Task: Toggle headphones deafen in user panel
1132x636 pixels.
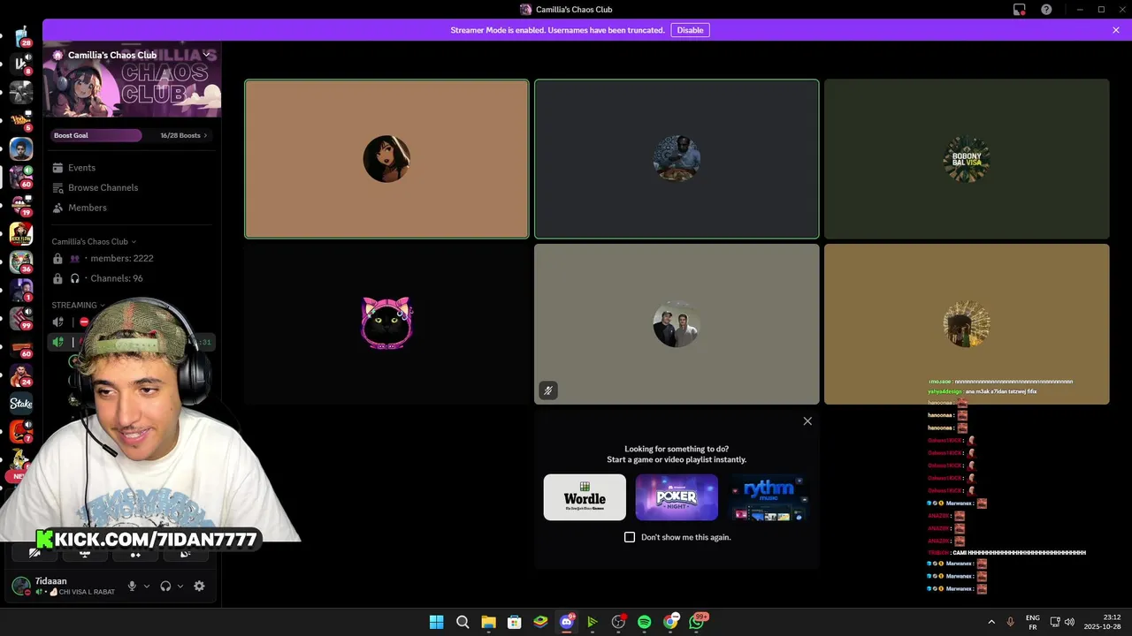Action: 165,586
